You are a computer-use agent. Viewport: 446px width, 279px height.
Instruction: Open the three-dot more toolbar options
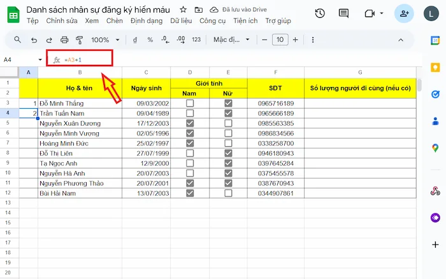pyautogui.click(x=313, y=40)
